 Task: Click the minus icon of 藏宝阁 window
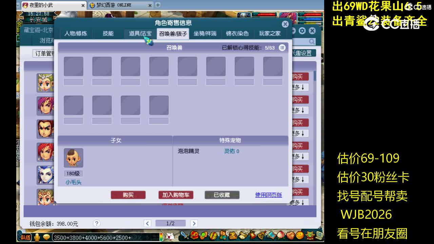coord(293,31)
